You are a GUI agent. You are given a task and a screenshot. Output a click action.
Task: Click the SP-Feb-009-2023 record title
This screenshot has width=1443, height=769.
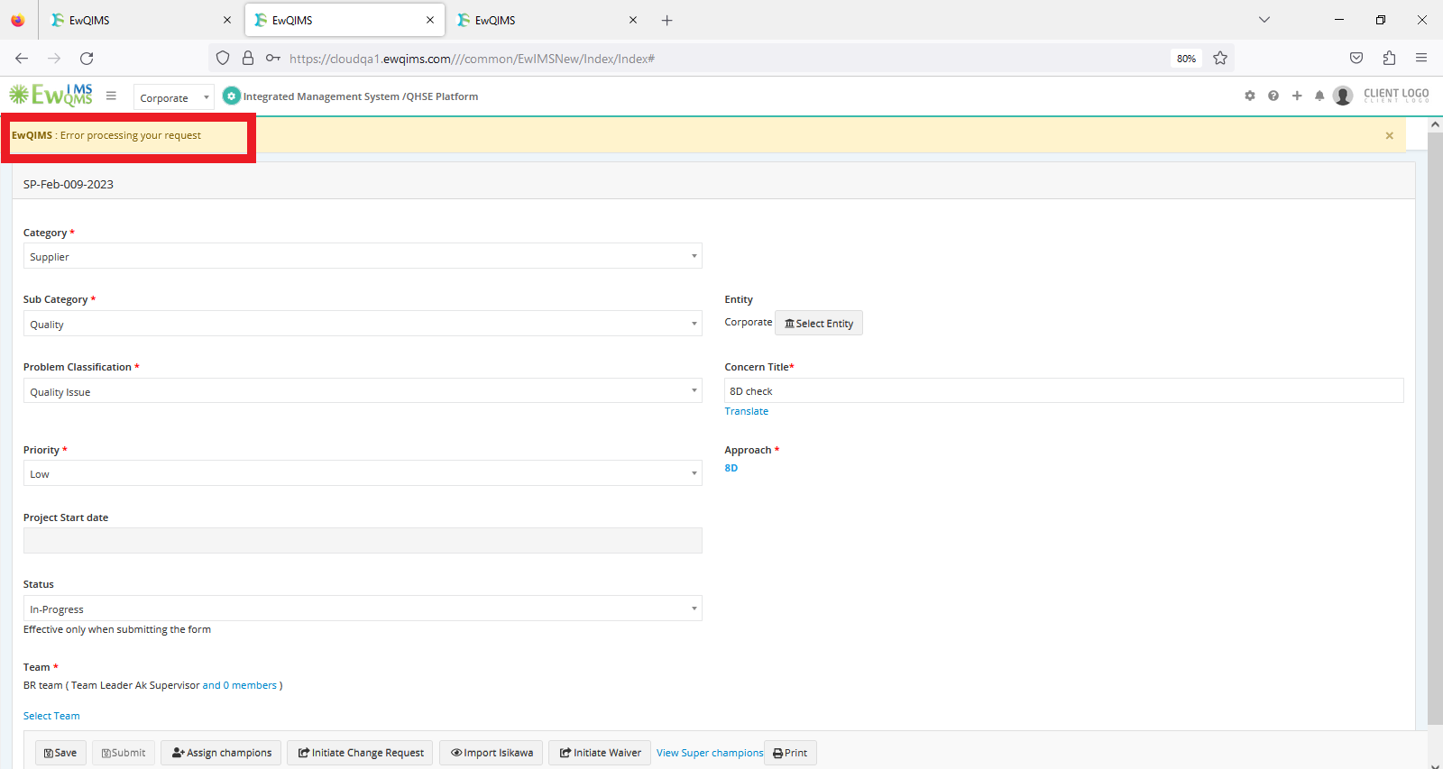[x=69, y=184]
